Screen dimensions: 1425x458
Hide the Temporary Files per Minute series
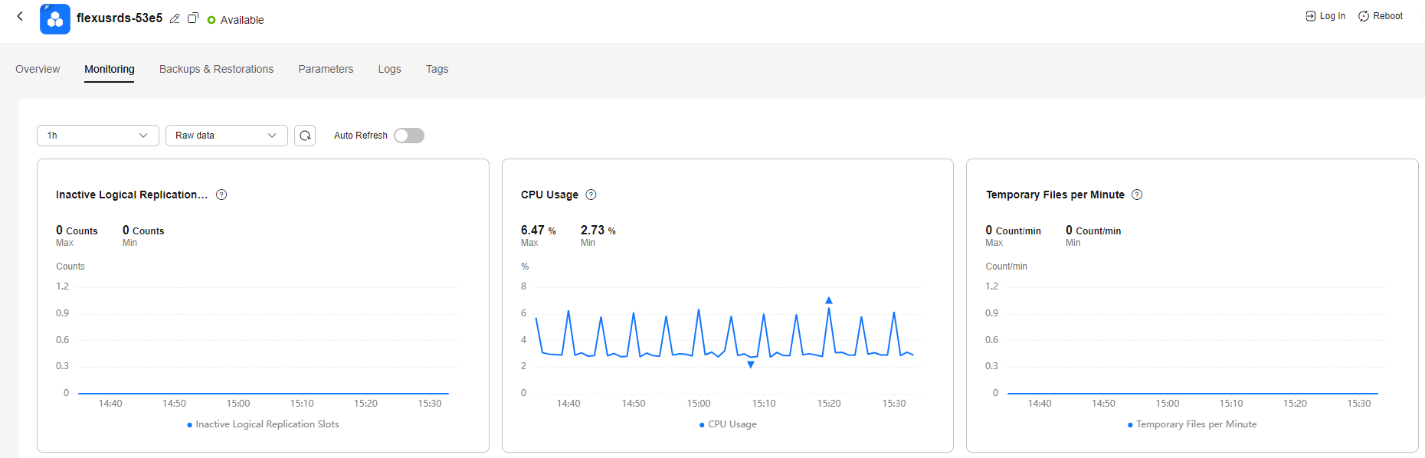point(1192,424)
